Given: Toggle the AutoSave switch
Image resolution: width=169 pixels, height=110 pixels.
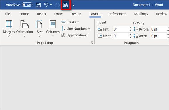Looking at the screenshot, I should 27,5.
